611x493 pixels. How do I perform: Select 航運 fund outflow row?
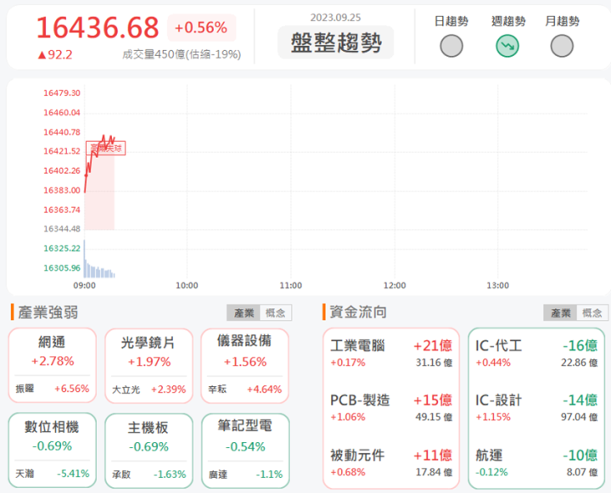pyautogui.click(x=536, y=462)
